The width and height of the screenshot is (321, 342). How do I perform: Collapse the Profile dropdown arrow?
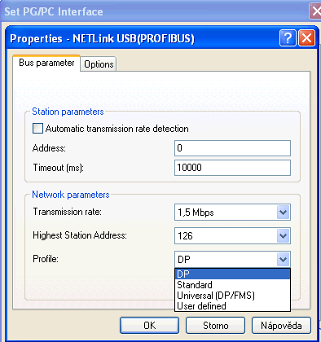pyautogui.click(x=284, y=259)
